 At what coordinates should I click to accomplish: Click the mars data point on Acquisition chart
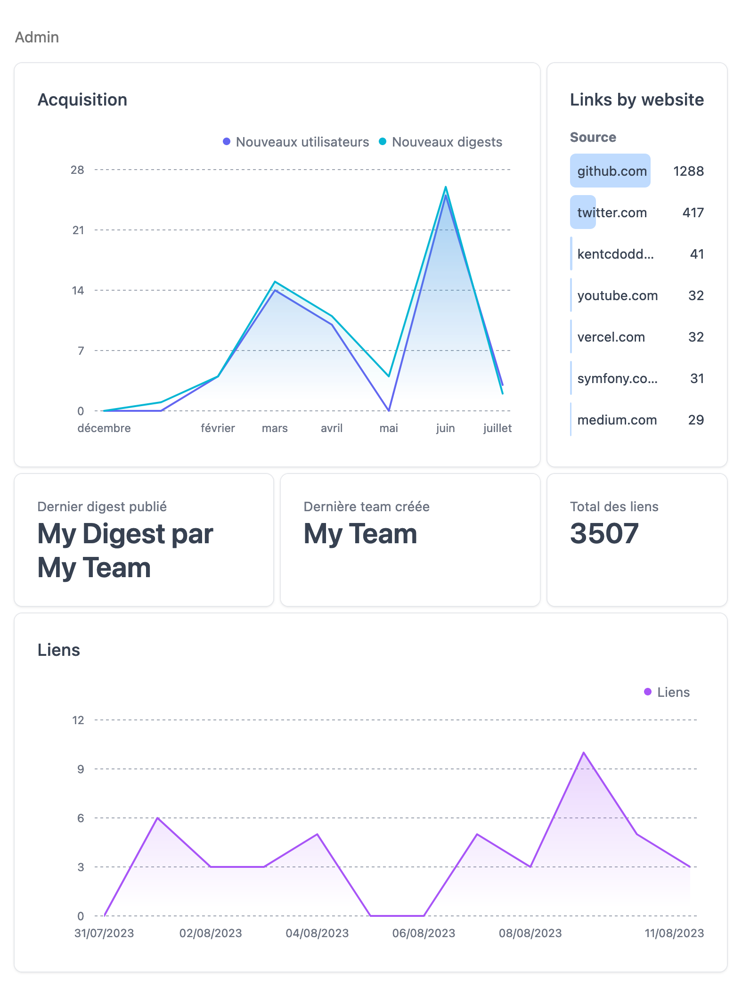point(275,282)
